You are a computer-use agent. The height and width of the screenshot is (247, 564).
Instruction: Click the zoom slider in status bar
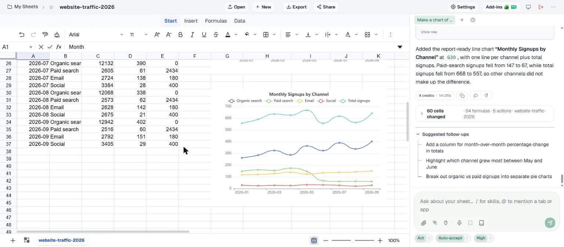[x=352, y=240]
